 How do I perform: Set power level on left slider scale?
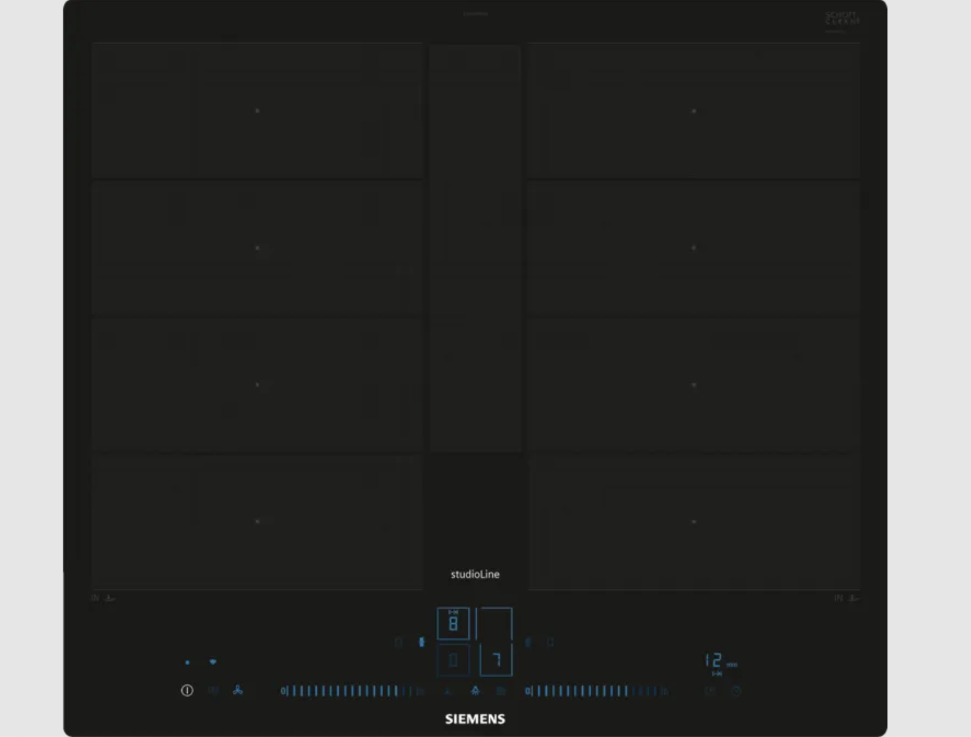click(348, 691)
